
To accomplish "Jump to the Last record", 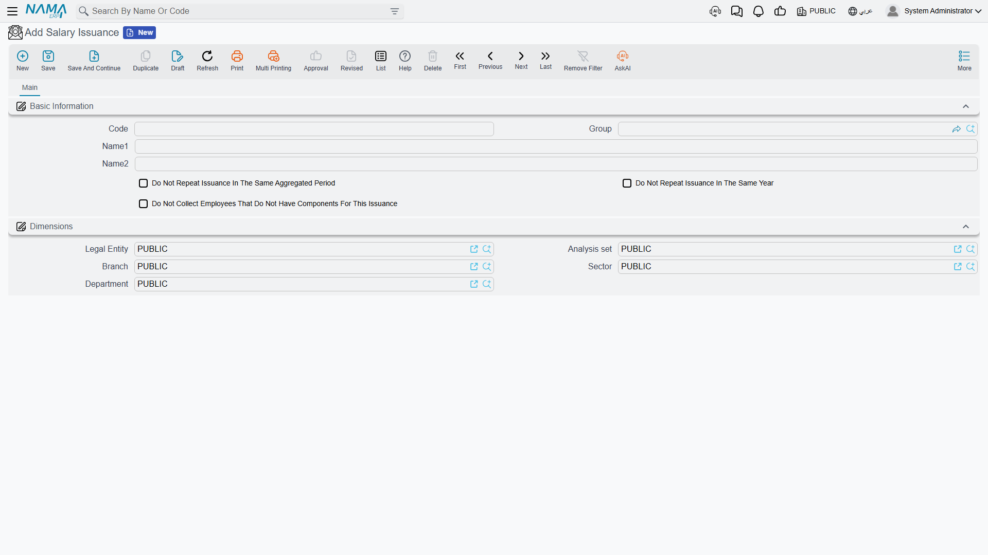I will pos(545,60).
